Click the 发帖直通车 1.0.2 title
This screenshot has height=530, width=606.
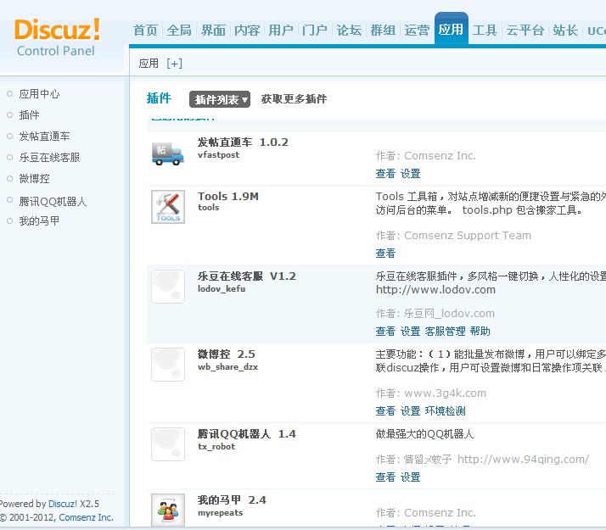pos(243,142)
